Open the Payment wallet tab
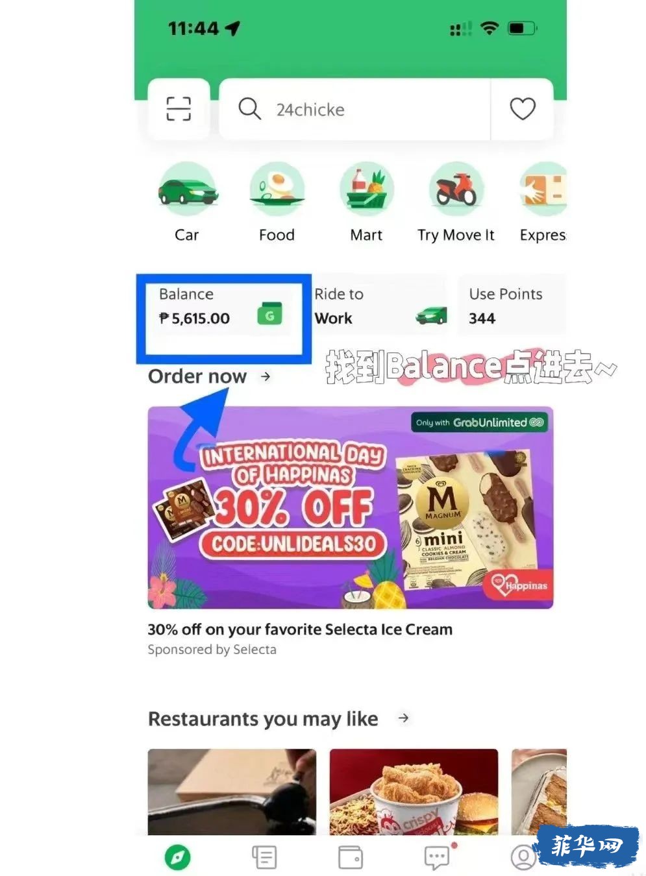Viewport: 646px width, 876px height. click(351, 858)
